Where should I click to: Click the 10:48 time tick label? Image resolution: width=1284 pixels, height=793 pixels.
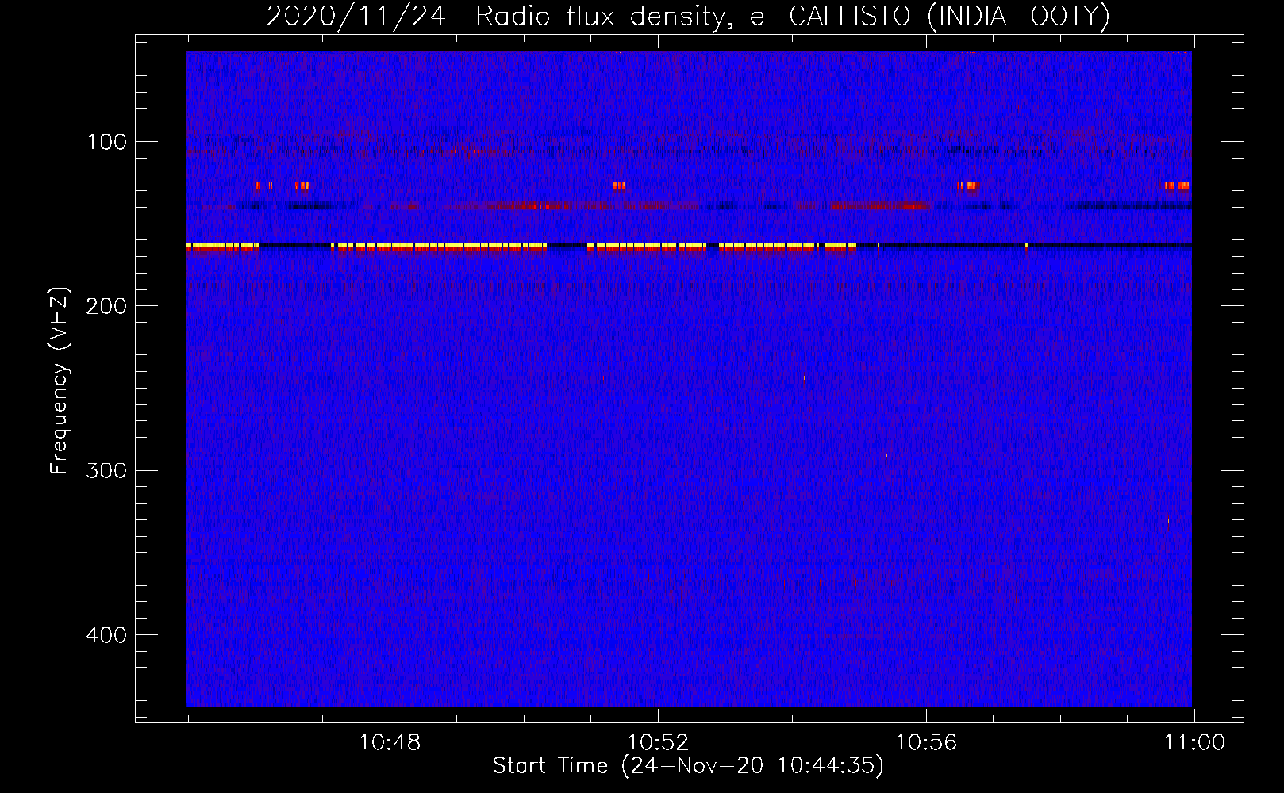tap(390, 743)
